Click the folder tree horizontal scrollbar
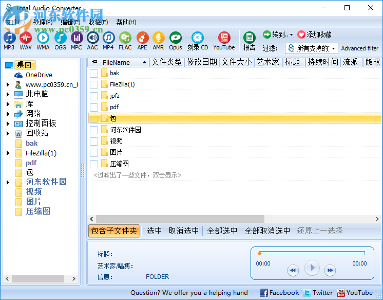Viewport: 383px width, 300px height. [x=38, y=279]
